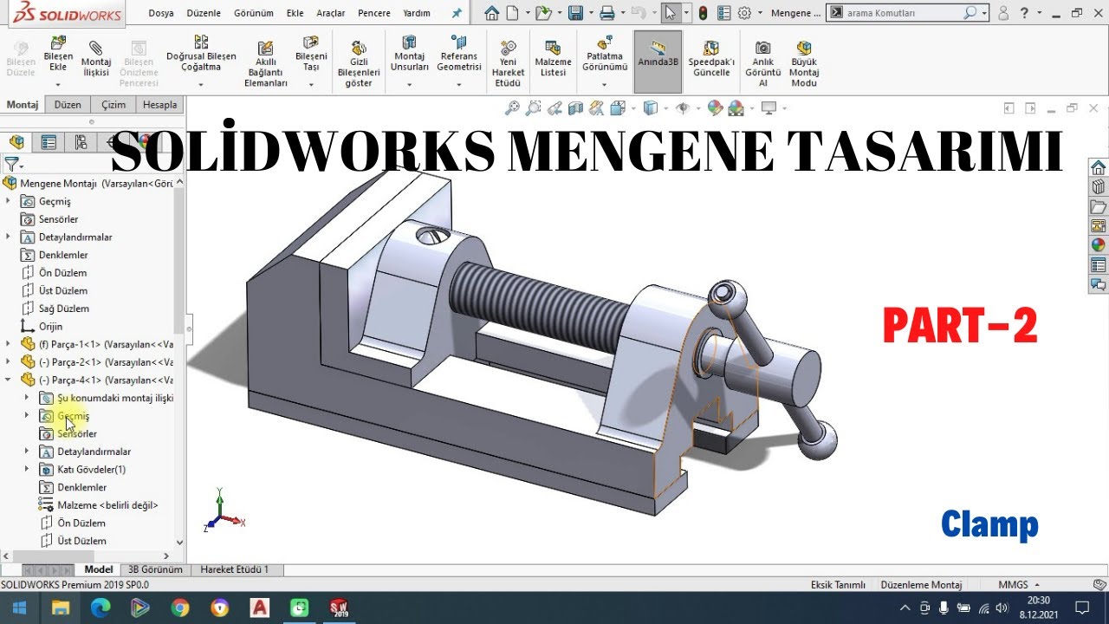Open the Ekle menu
The image size is (1109, 624).
point(295,13)
